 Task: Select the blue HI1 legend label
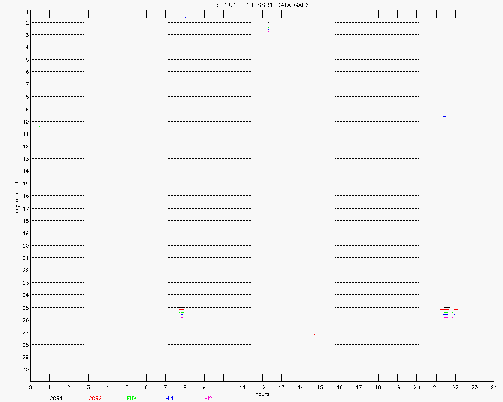click(x=170, y=398)
